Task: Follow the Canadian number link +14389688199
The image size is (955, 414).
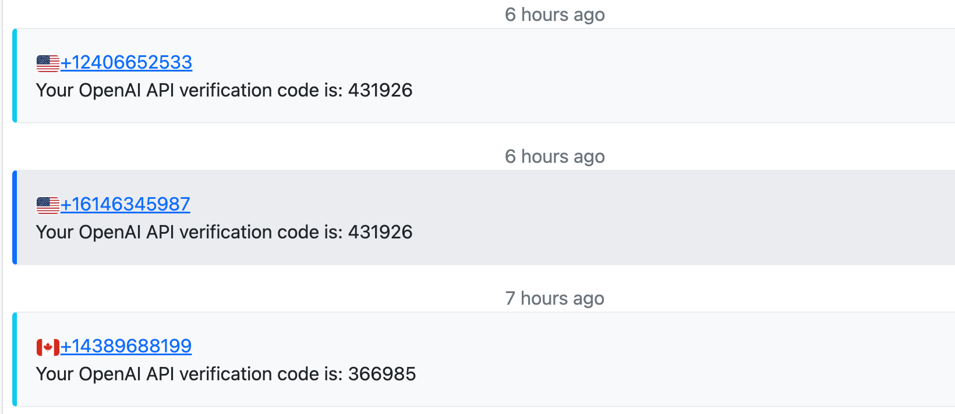Action: click(x=126, y=346)
